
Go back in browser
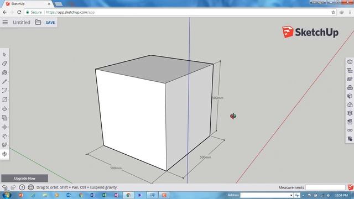point(5,12)
